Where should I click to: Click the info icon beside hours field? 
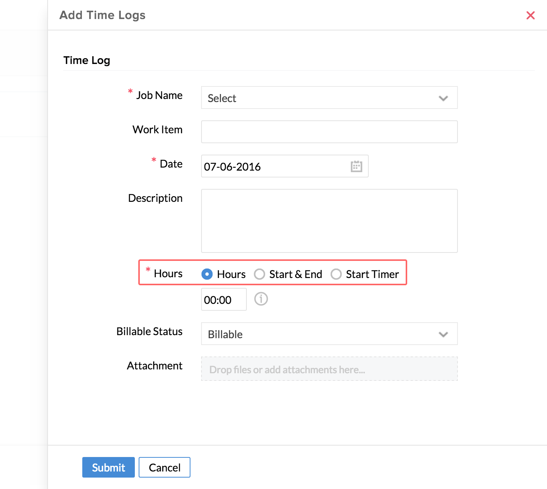coord(261,299)
